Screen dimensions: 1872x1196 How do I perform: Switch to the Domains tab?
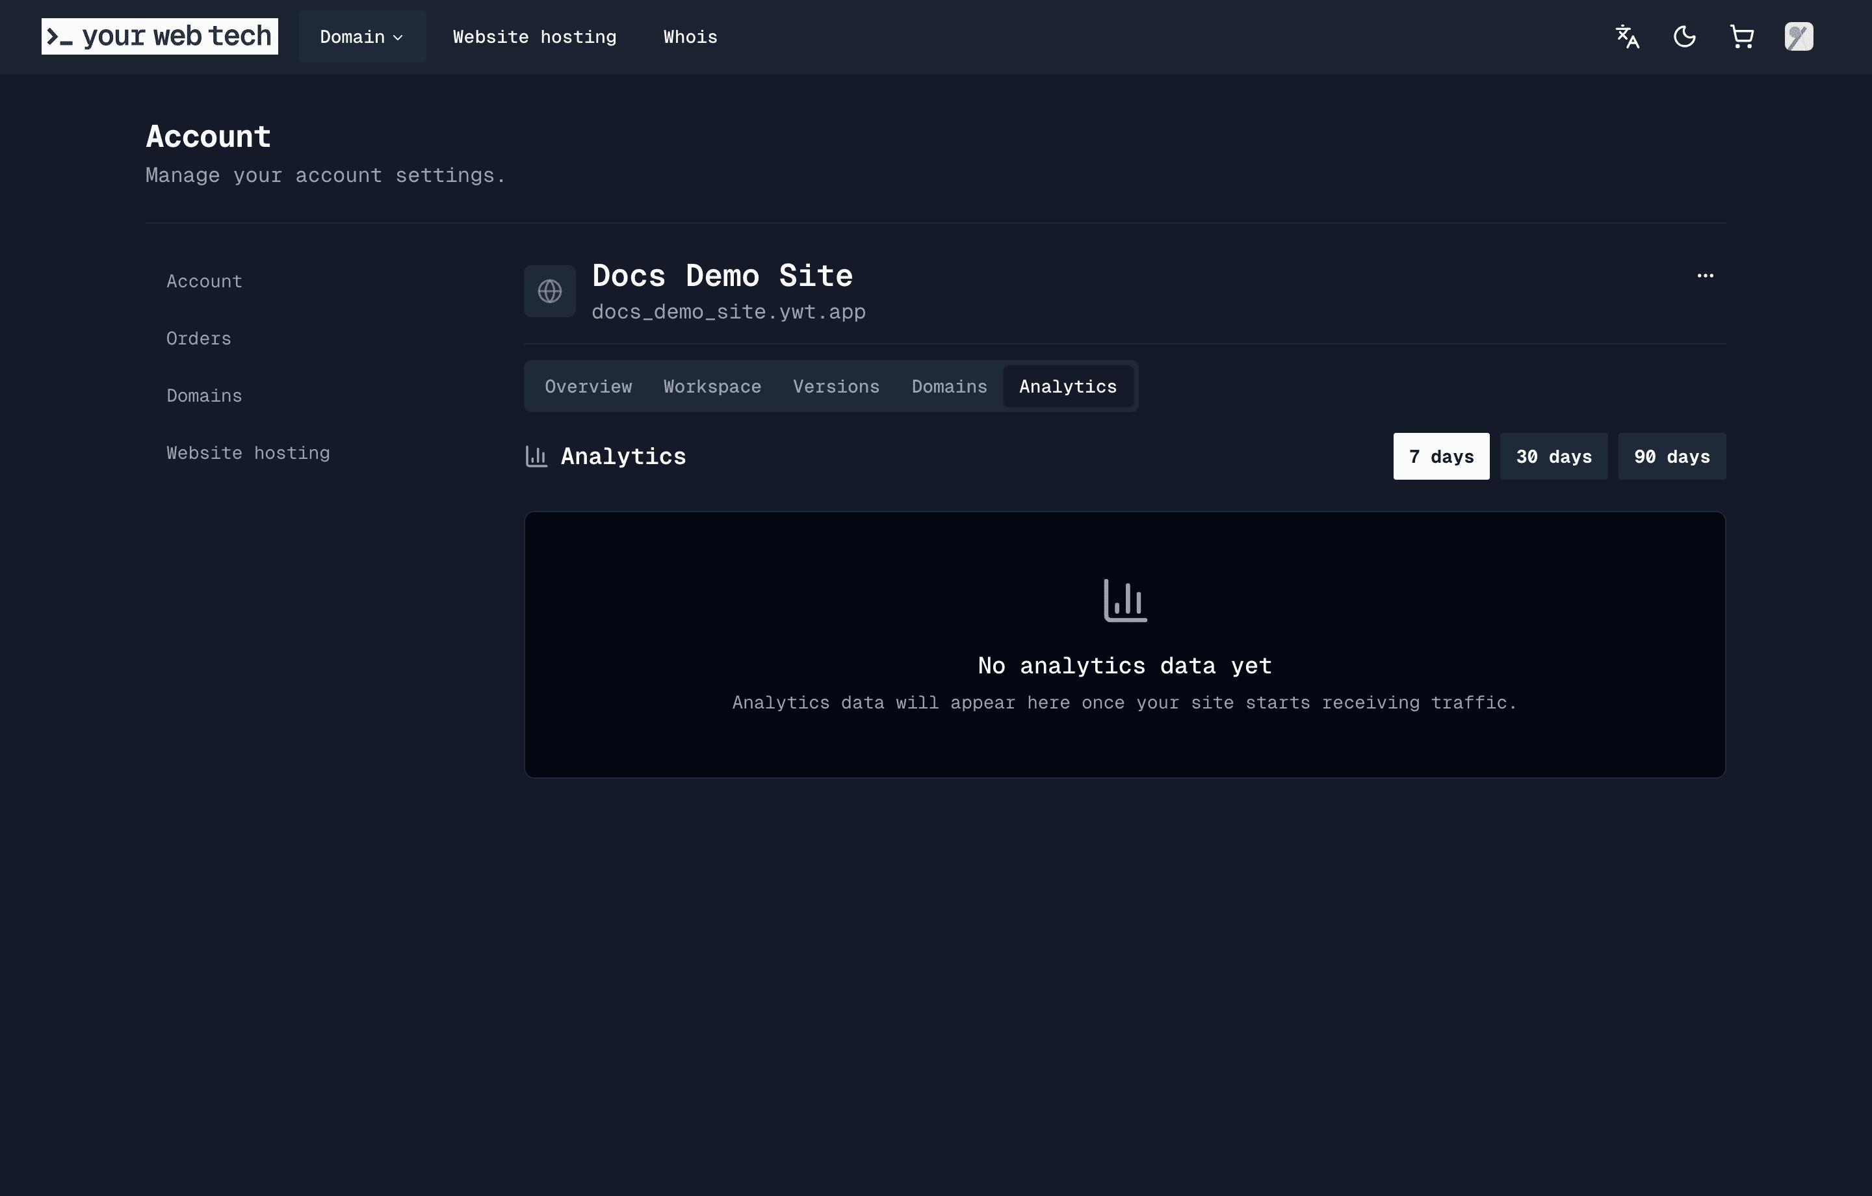949,387
